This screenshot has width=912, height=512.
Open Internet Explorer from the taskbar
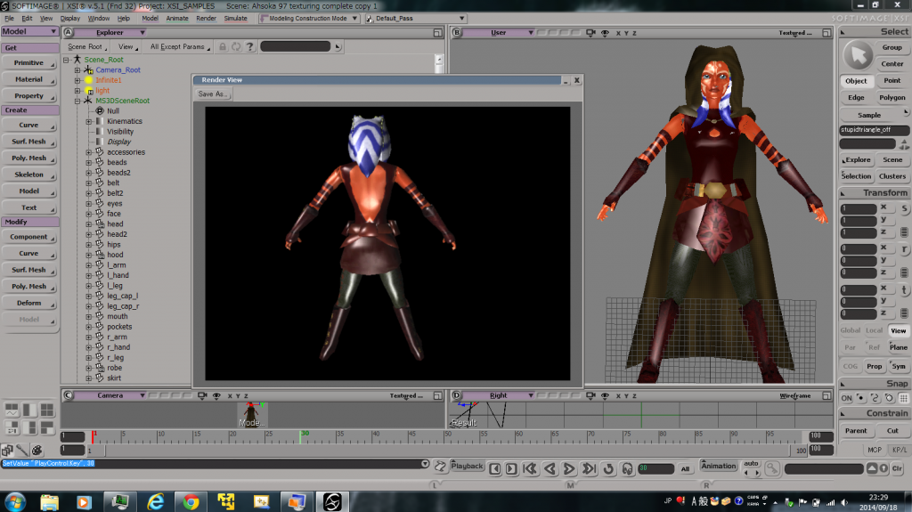pos(155,501)
